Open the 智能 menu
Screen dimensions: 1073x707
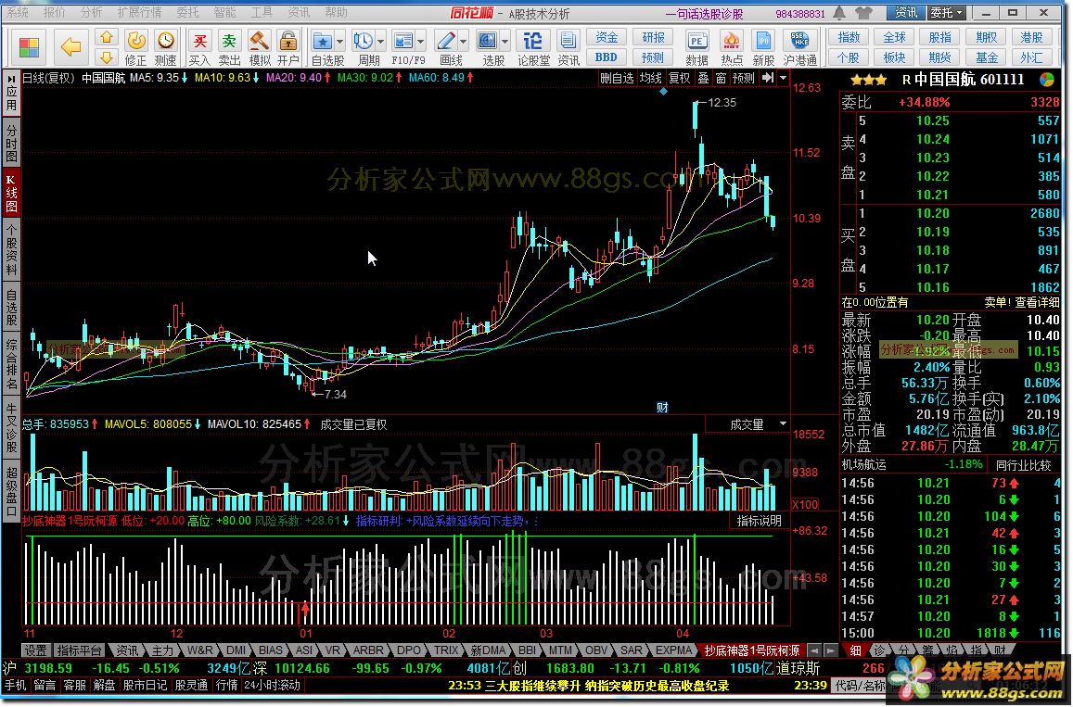pos(224,12)
